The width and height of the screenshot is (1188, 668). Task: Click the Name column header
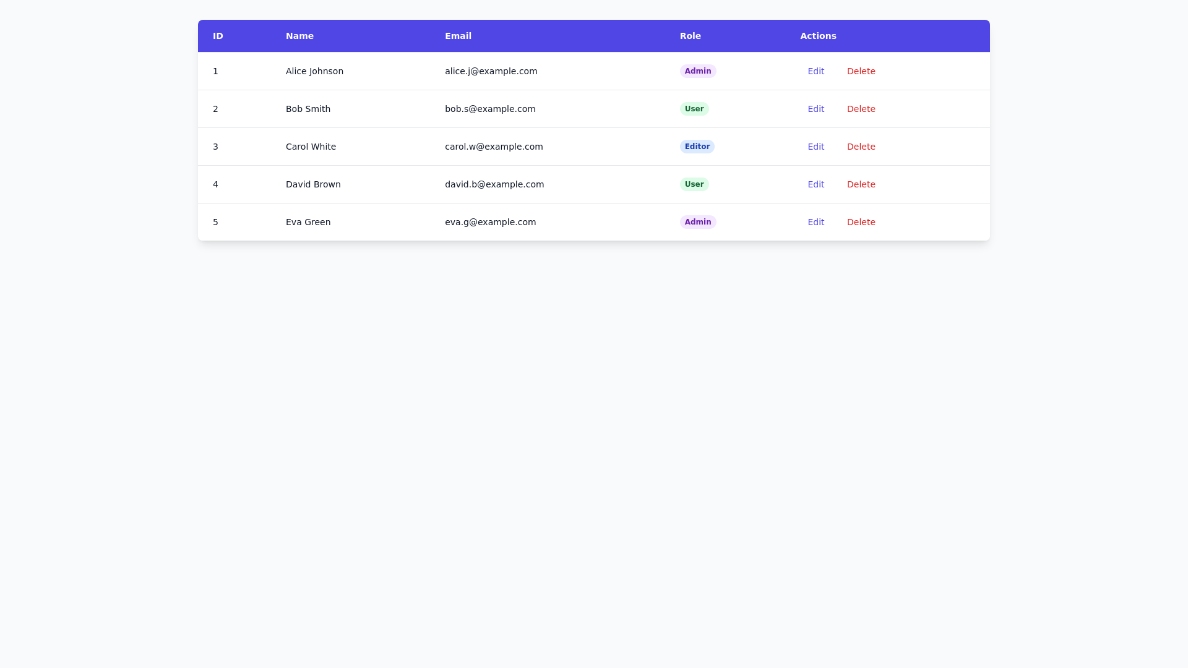(x=299, y=36)
